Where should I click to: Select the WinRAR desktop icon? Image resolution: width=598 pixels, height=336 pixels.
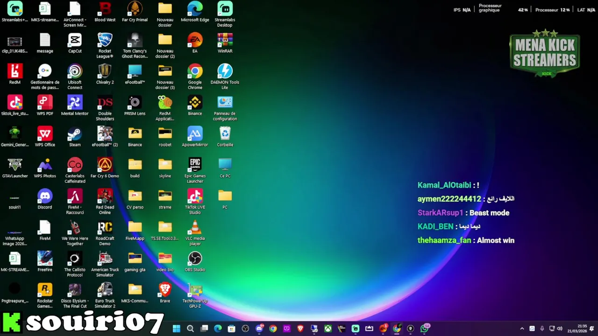[x=225, y=43]
